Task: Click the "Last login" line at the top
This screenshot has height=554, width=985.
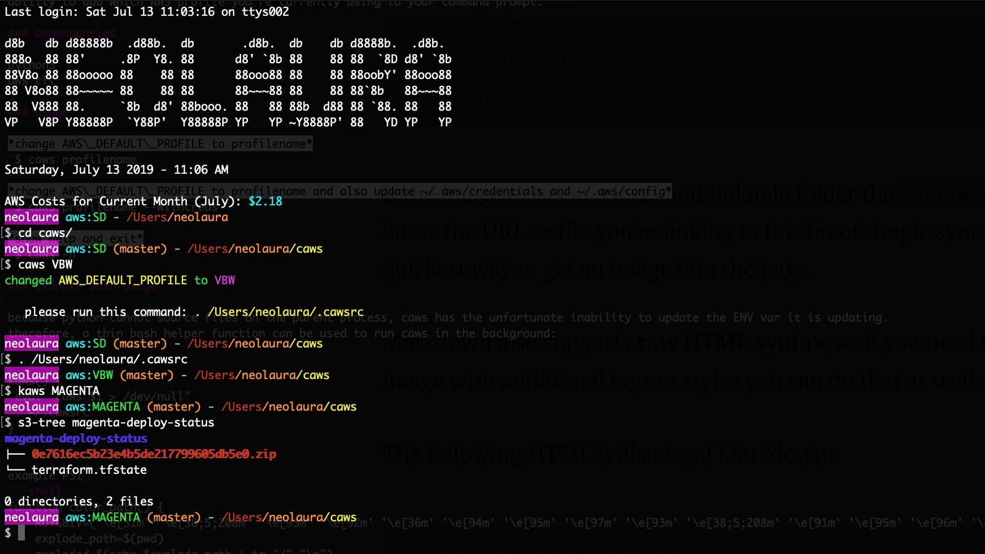Action: pos(147,12)
